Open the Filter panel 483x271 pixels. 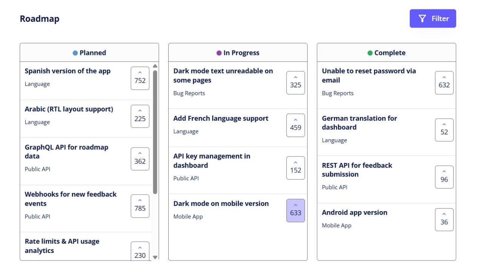pyautogui.click(x=433, y=18)
